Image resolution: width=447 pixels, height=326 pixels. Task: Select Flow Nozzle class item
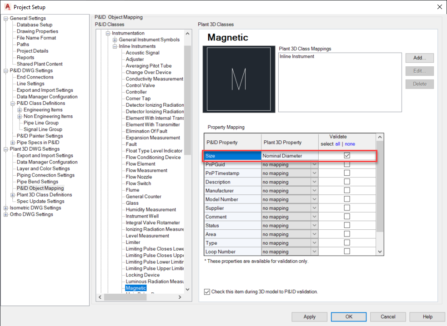139,177
